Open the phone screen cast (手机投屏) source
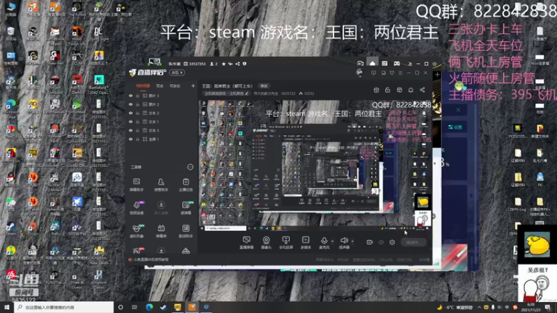 coord(285,242)
